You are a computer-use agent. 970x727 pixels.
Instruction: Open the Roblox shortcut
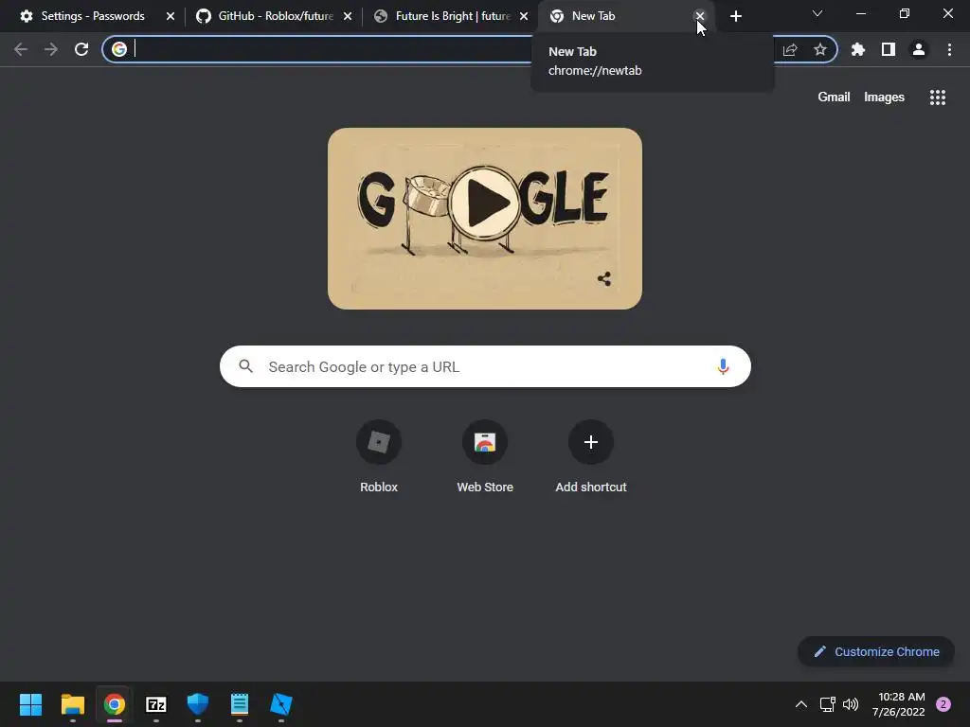point(379,457)
